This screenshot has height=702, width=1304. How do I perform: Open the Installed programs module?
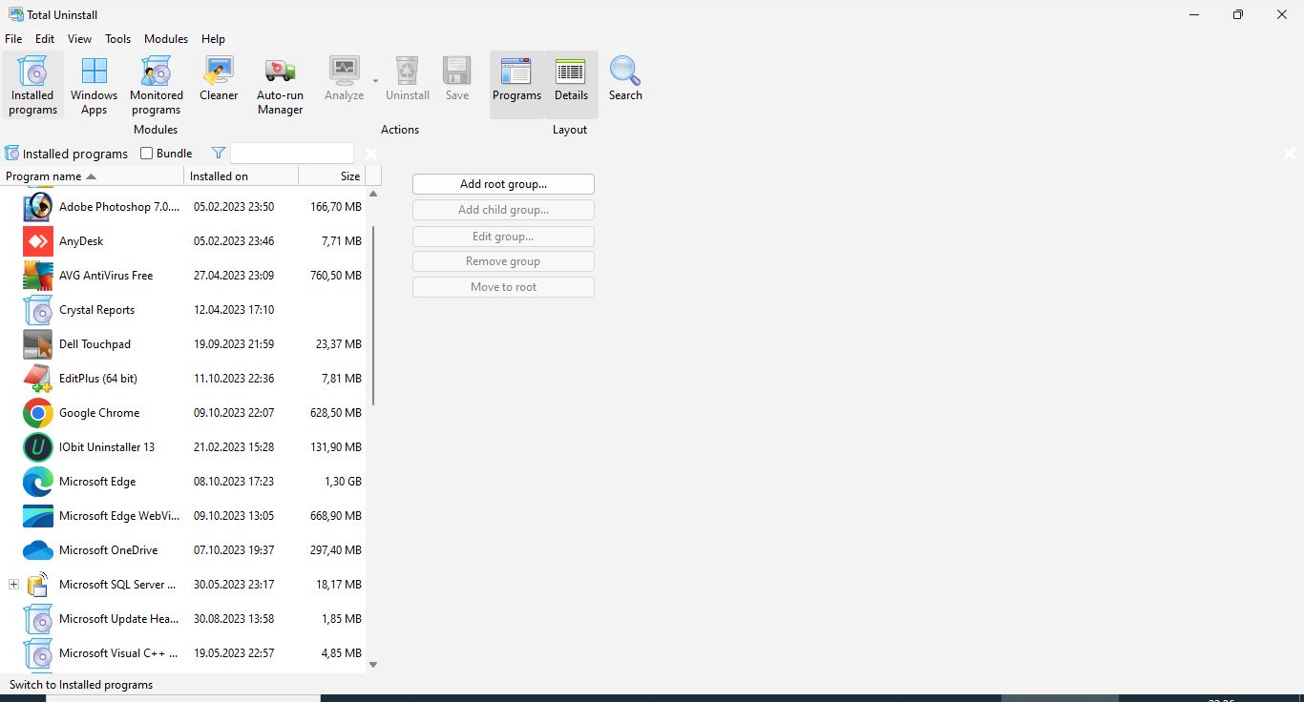[33, 85]
